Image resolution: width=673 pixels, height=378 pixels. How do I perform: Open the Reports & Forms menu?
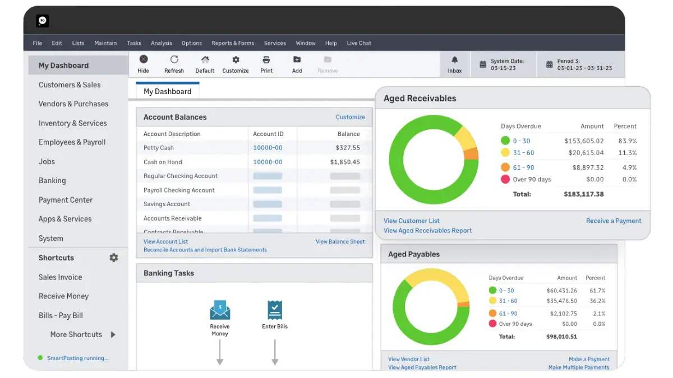pyautogui.click(x=233, y=43)
